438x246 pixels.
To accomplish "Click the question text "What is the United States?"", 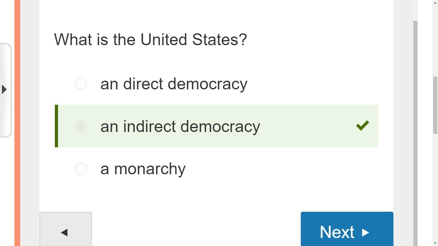I will [150, 40].
